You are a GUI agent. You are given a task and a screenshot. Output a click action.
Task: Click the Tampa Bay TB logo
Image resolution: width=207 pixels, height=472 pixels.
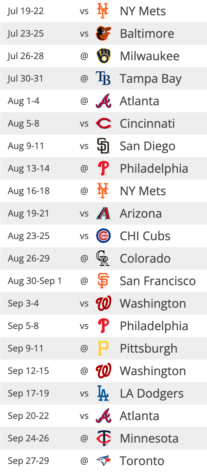[x=103, y=79]
